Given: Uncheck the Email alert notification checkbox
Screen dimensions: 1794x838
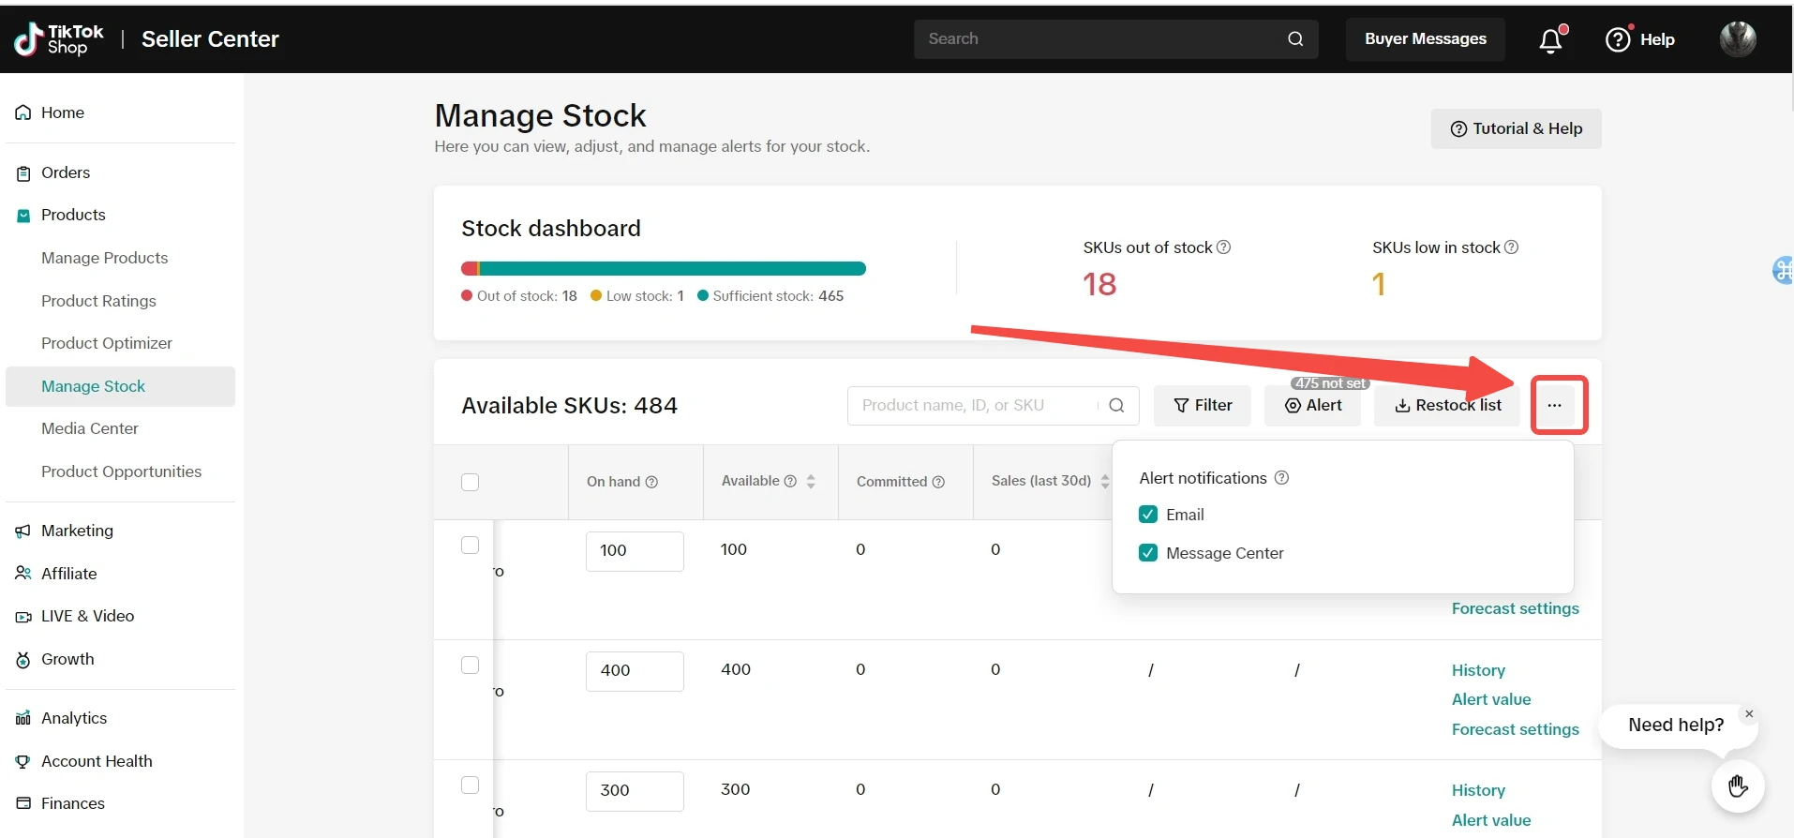Looking at the screenshot, I should pyautogui.click(x=1148, y=515).
